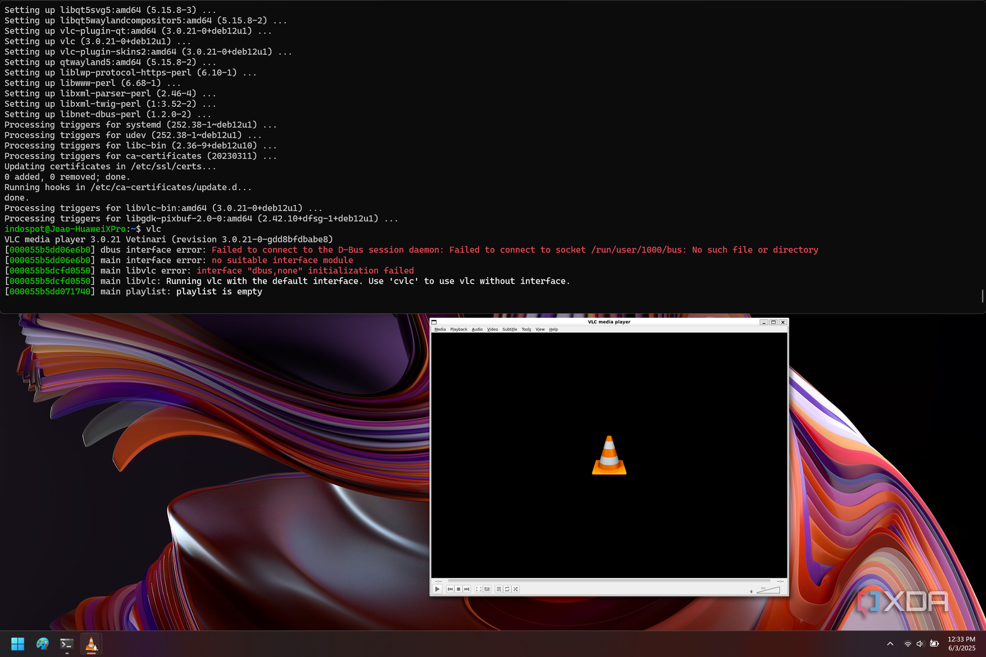Open the Playback menu
This screenshot has width=986, height=657.
tap(458, 329)
